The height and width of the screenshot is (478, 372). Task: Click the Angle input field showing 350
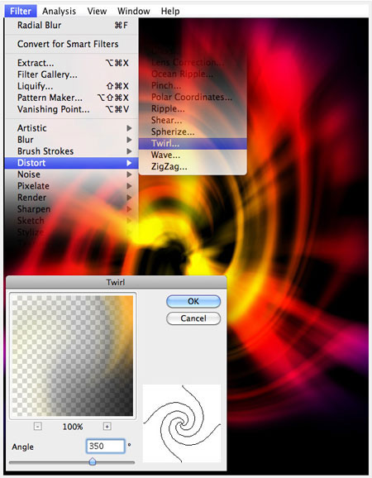point(106,447)
